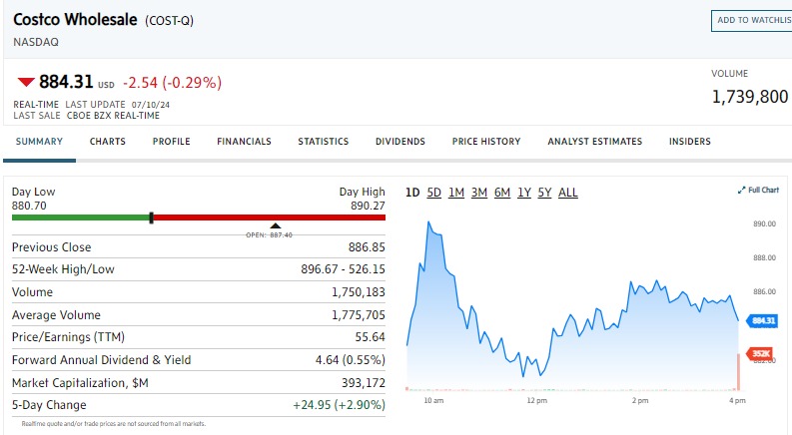Image resolution: width=792 pixels, height=435 pixels.
Task: Click the Day High value 890.27
Action: point(368,206)
